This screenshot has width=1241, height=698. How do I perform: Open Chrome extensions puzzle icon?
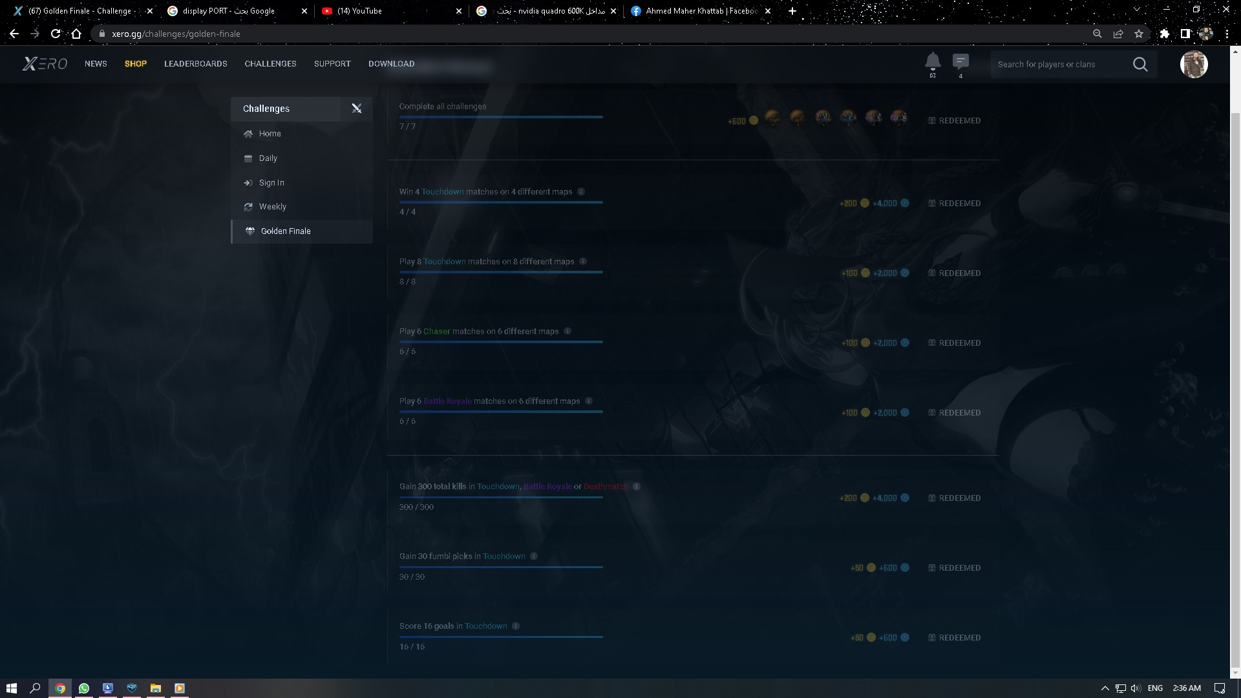pos(1164,34)
